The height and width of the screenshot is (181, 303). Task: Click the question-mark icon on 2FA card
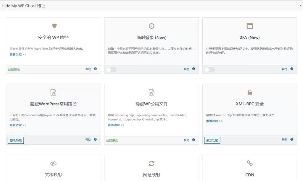point(291,69)
